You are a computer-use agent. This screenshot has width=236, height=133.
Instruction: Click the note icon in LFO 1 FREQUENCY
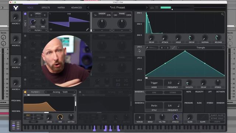(x=178, y=83)
